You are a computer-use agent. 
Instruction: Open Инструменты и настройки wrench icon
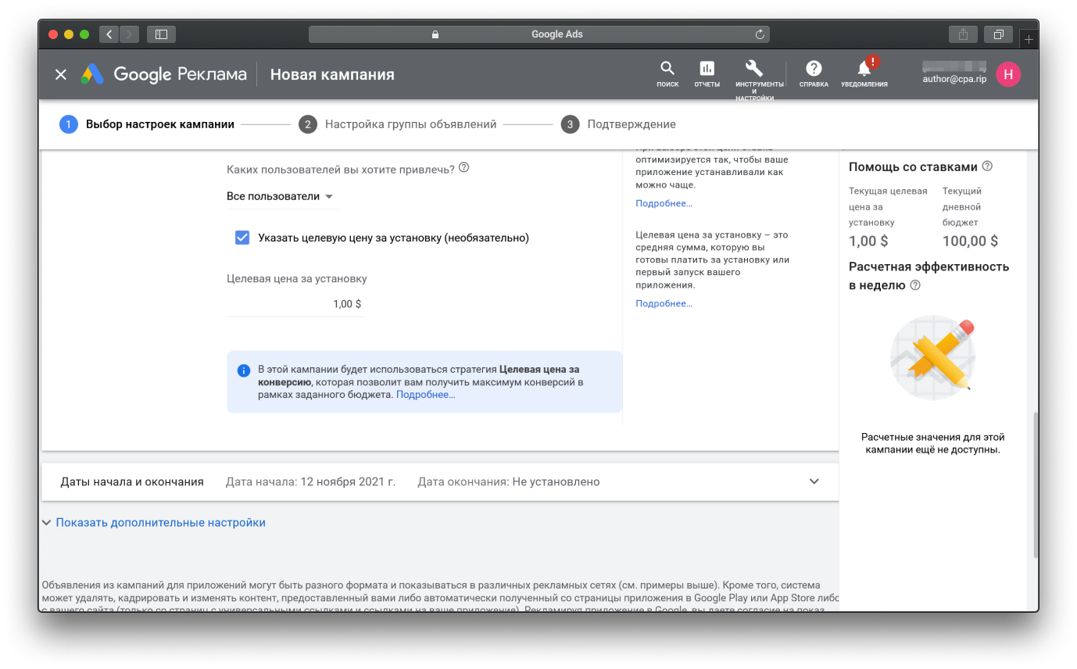click(755, 80)
